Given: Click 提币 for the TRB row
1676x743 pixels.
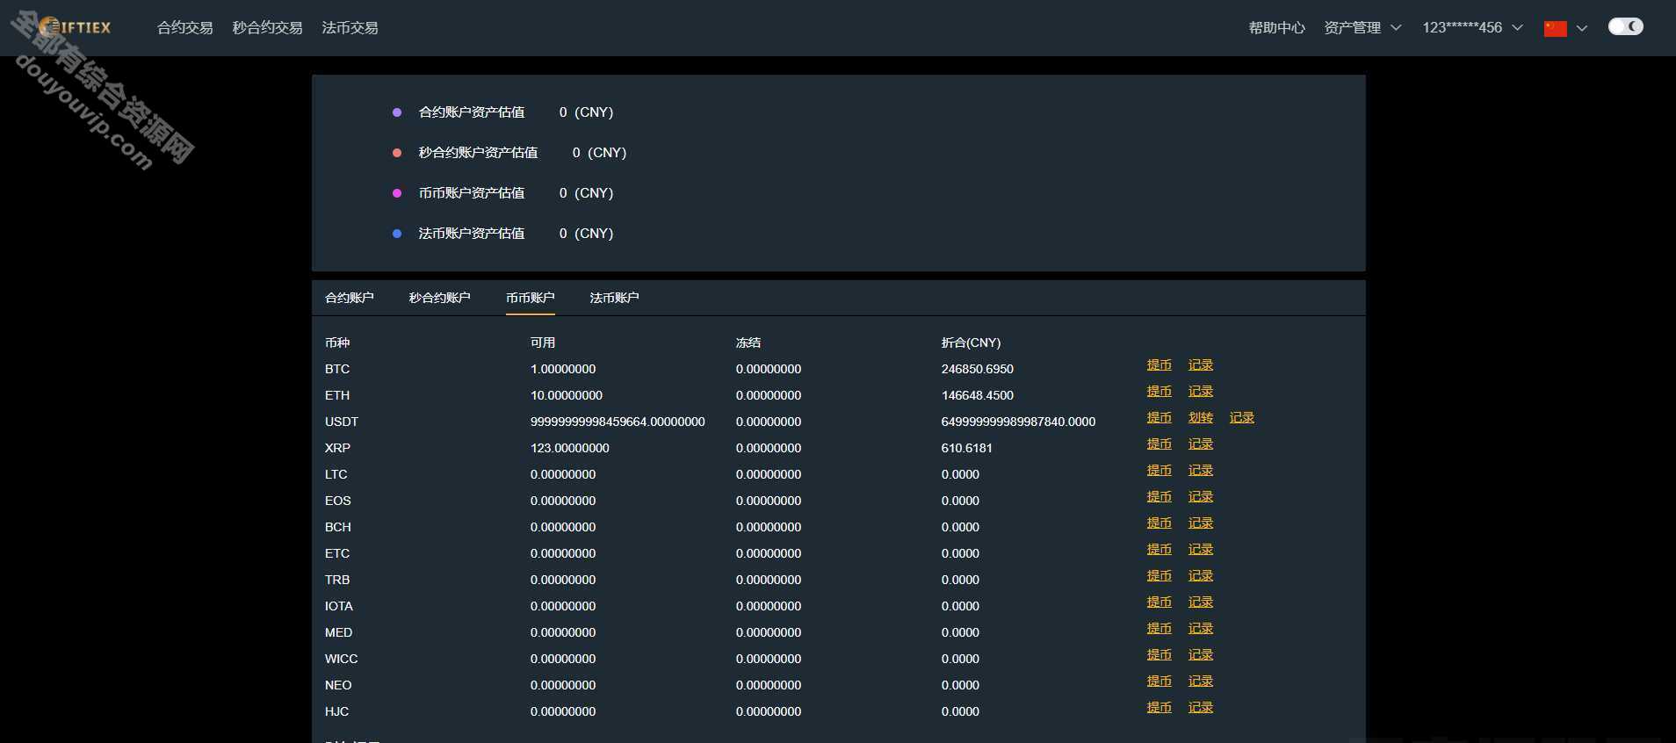Looking at the screenshot, I should (1159, 575).
